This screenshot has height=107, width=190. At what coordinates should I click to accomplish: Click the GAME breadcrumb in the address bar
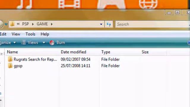pyautogui.click(x=42, y=24)
